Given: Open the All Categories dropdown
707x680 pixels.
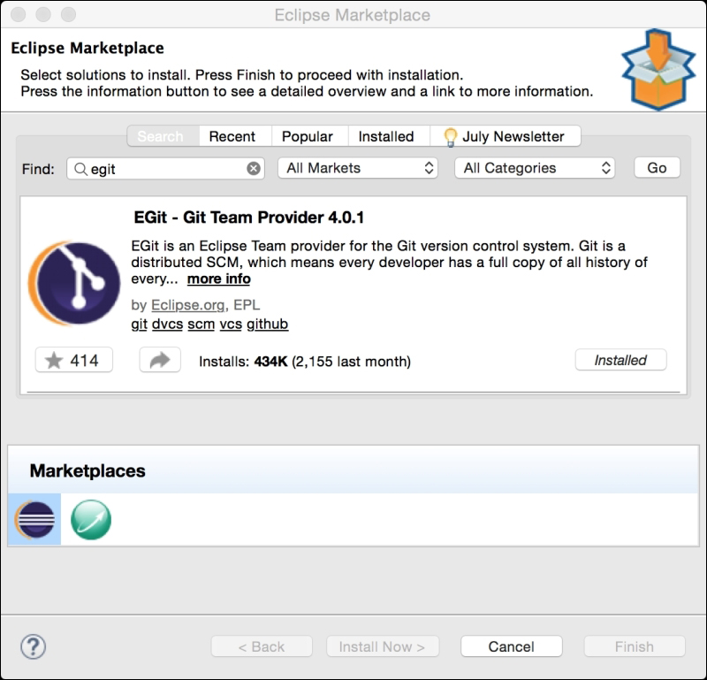Looking at the screenshot, I should point(535,168).
